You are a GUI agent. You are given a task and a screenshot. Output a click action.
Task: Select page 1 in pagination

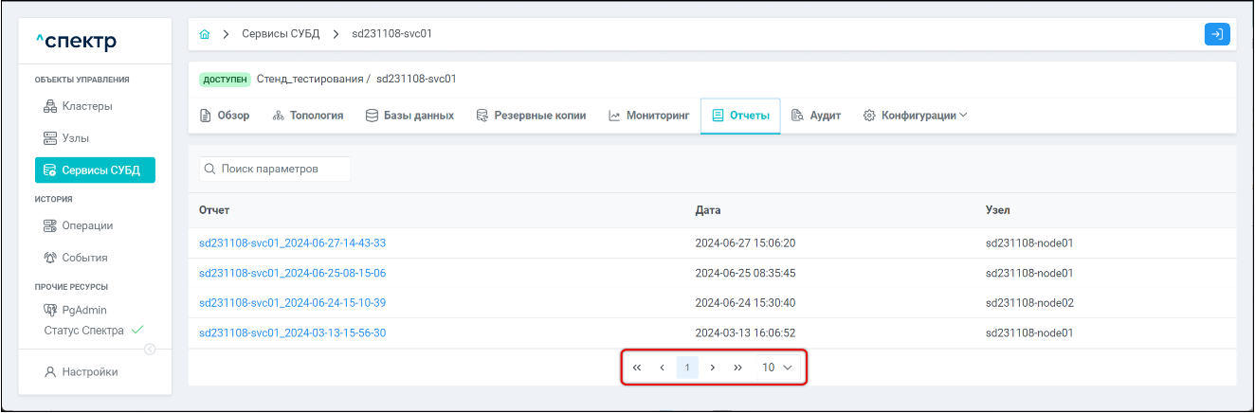tap(687, 368)
